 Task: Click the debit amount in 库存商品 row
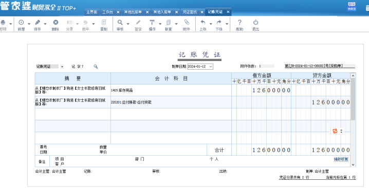pos(261,90)
